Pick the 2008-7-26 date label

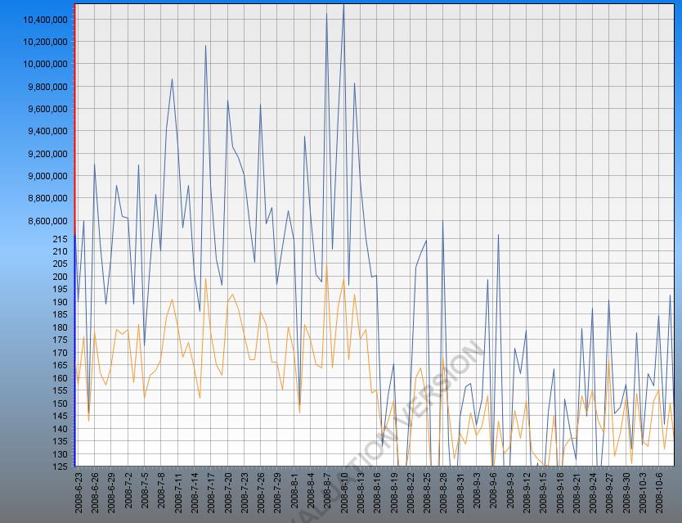click(x=261, y=491)
